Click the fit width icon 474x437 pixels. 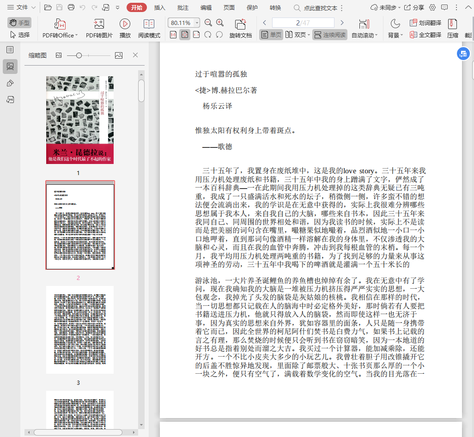(x=196, y=35)
